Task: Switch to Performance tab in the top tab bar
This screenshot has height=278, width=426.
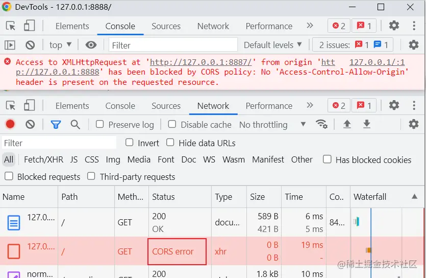Action: click(269, 26)
